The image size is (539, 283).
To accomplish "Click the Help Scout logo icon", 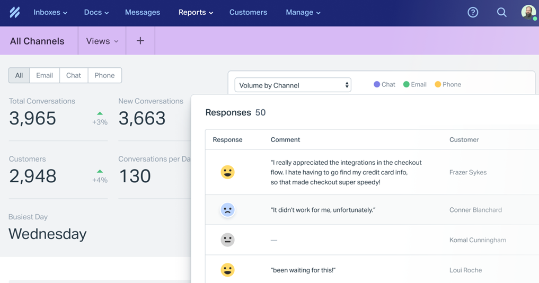I will coord(15,12).
